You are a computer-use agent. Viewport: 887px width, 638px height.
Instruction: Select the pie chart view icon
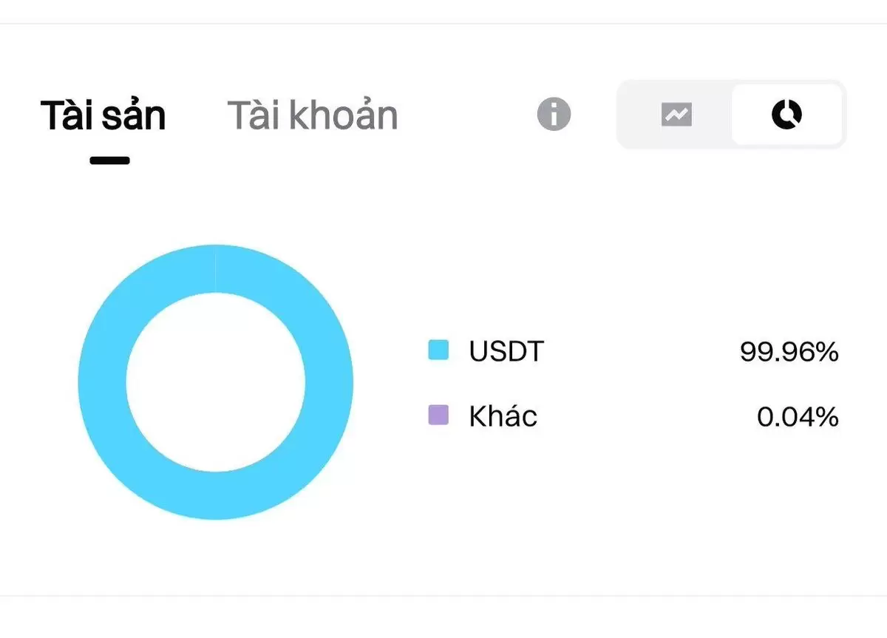[x=786, y=115]
